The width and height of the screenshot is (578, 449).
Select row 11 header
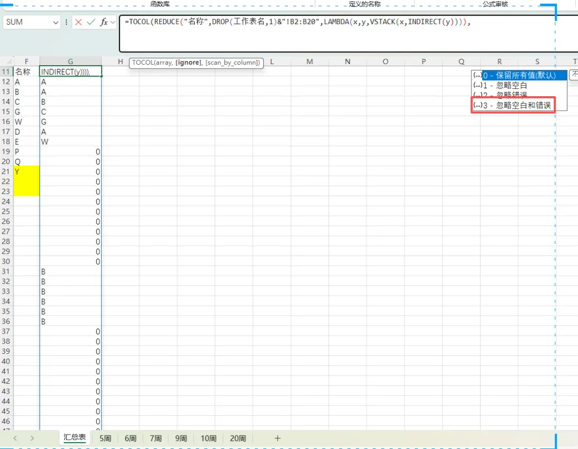[x=6, y=72]
